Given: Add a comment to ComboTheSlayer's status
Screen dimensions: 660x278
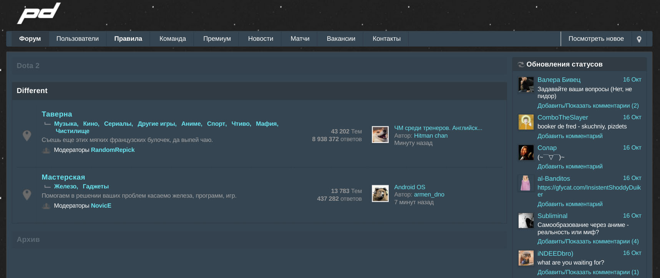Looking at the screenshot, I should click(570, 136).
